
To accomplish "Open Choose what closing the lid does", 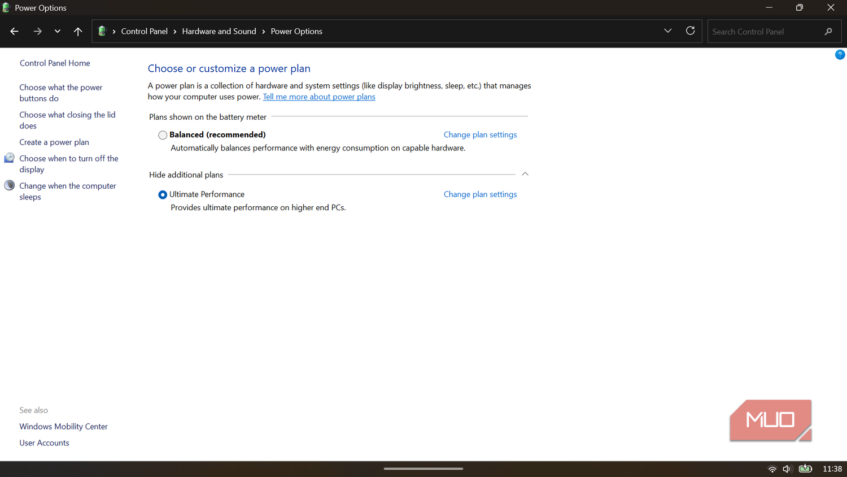I will coord(67,120).
